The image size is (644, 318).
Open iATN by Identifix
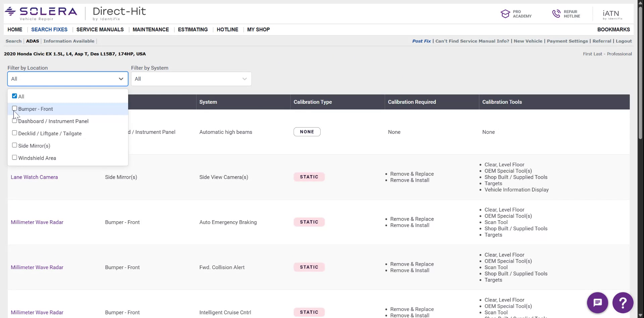click(x=612, y=14)
